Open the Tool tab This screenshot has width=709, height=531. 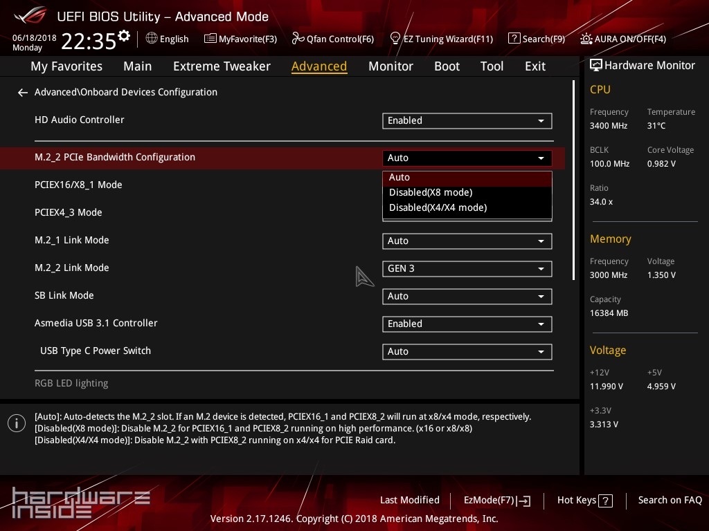click(x=492, y=66)
